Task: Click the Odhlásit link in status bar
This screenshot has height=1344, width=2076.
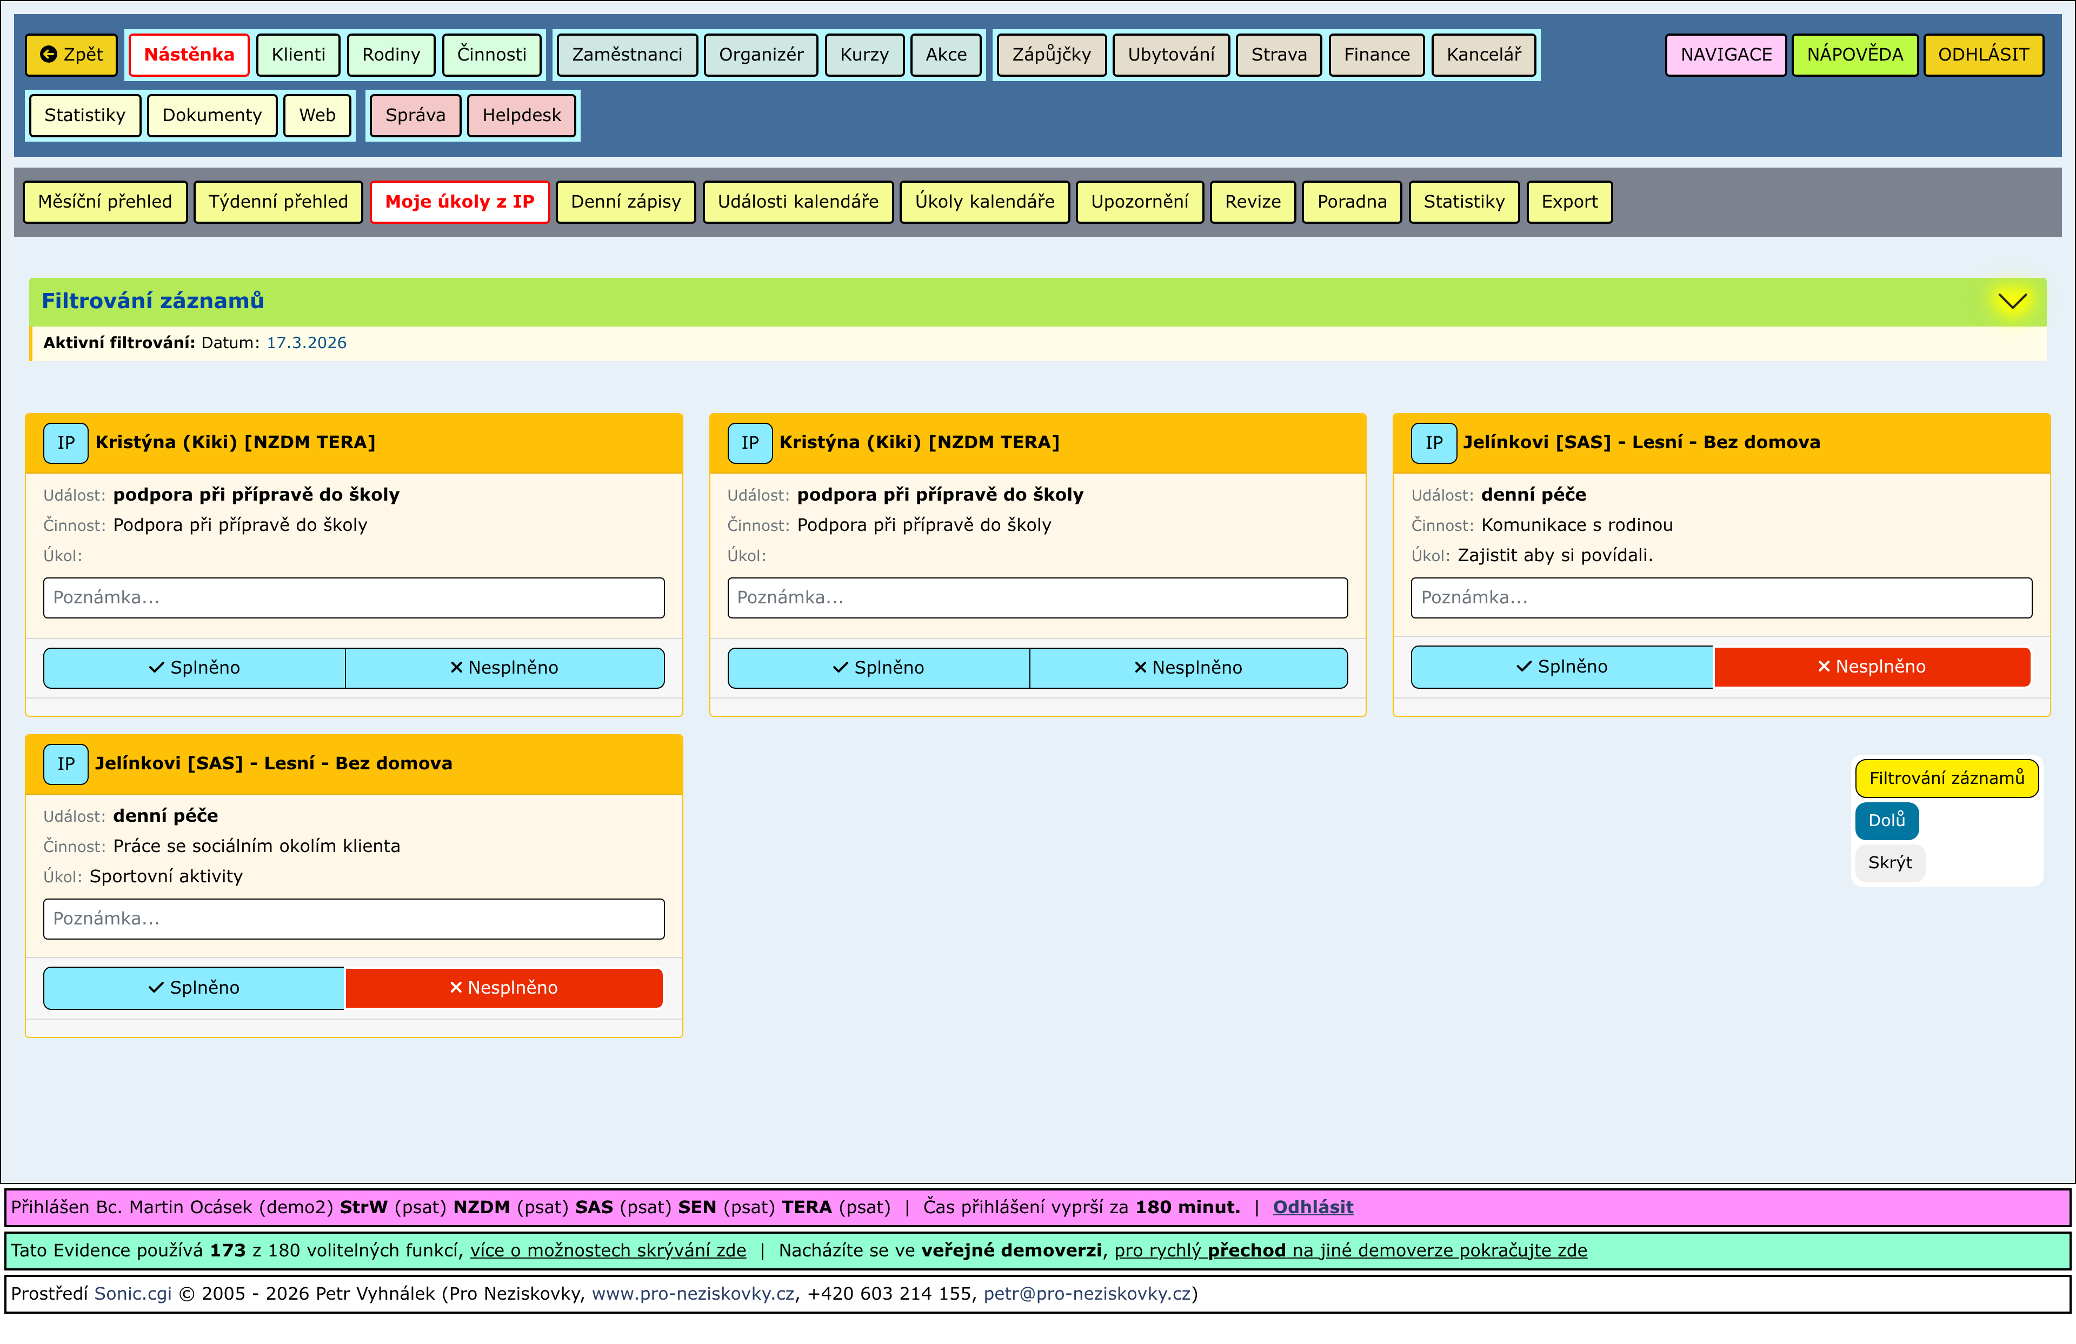Action: (x=1312, y=1207)
